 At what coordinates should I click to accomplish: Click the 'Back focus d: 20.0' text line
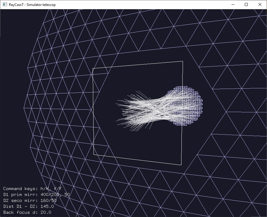(27, 212)
